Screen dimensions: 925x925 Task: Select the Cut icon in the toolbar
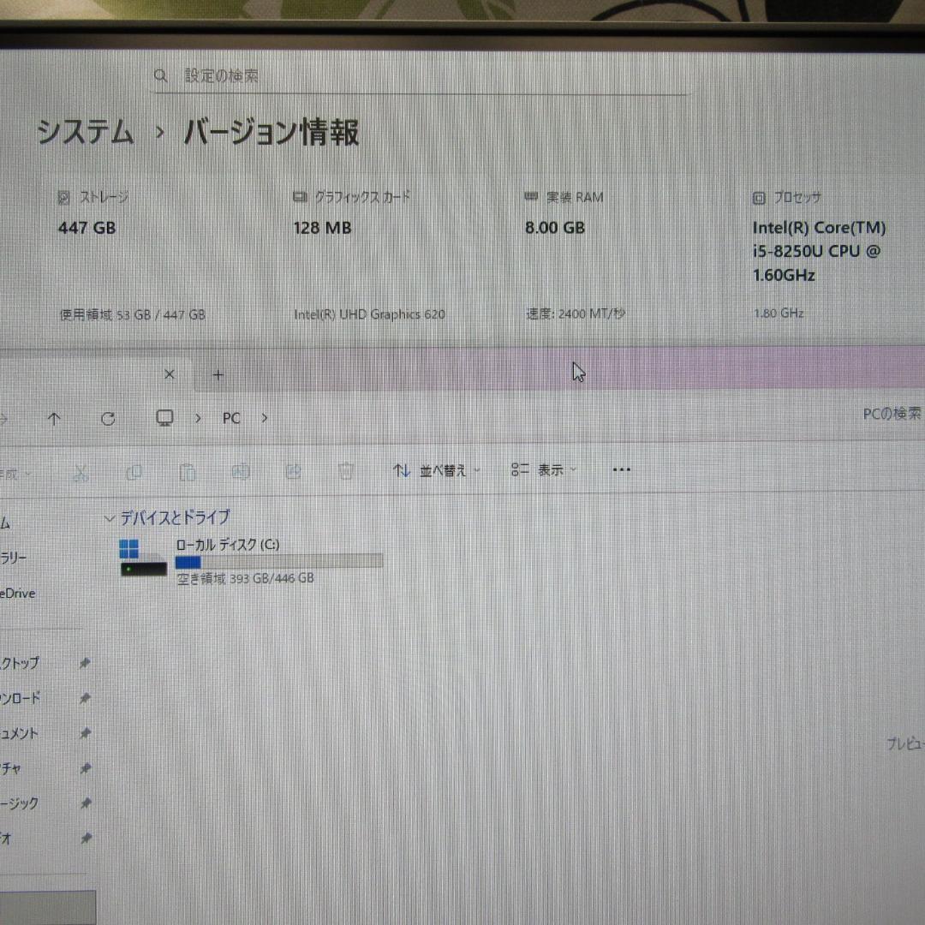80,471
